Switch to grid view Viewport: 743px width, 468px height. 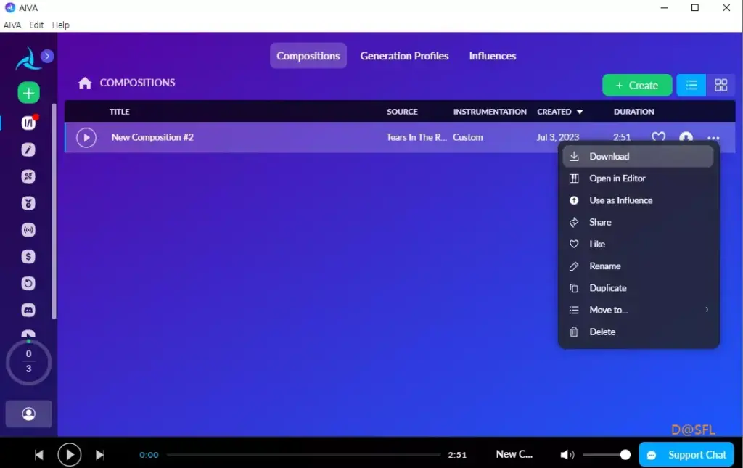[721, 86]
